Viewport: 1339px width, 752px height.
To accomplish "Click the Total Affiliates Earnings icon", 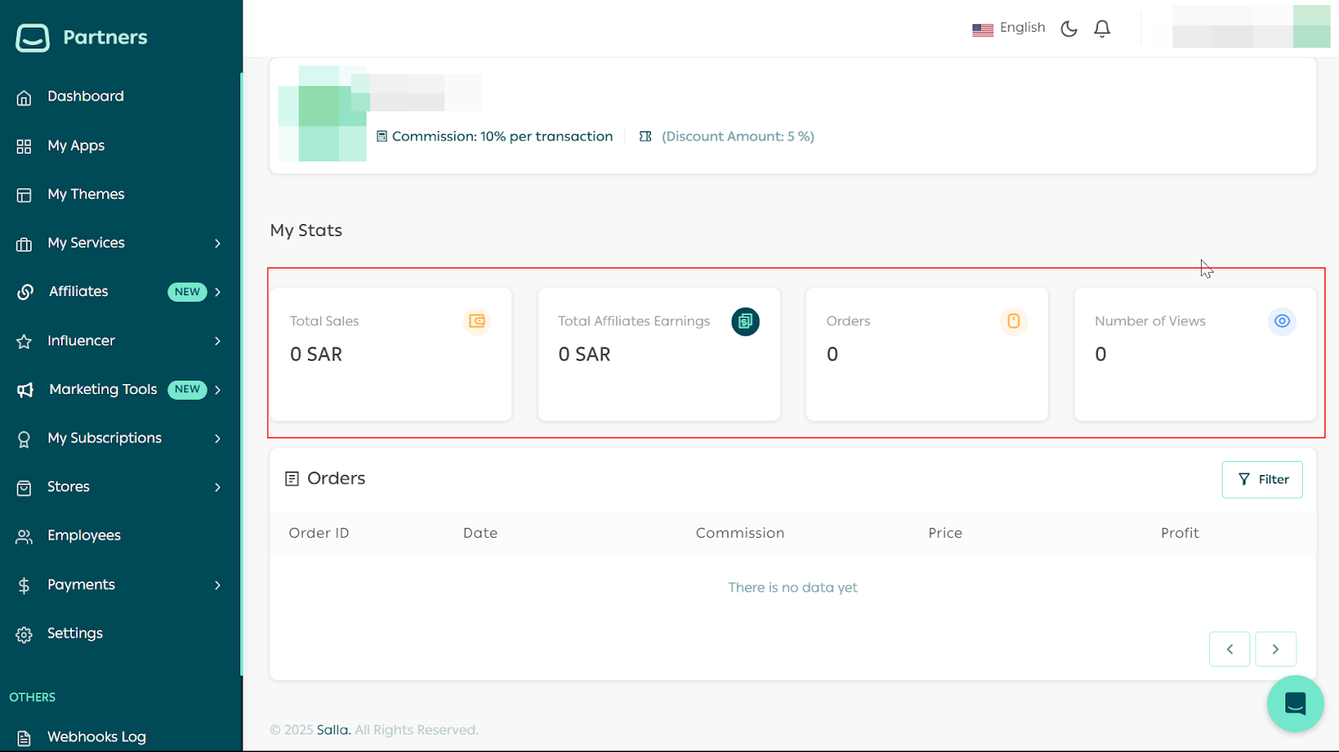I will coord(745,321).
